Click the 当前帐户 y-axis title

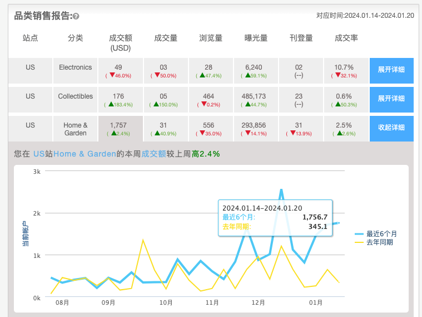(x=26, y=233)
